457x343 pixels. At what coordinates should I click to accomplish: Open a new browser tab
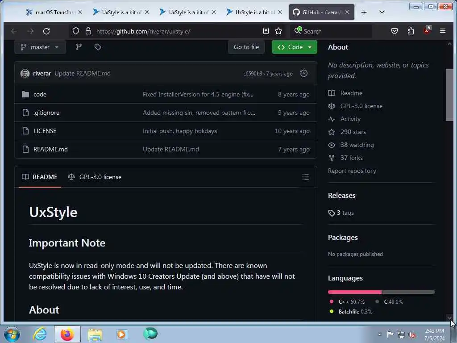click(364, 12)
